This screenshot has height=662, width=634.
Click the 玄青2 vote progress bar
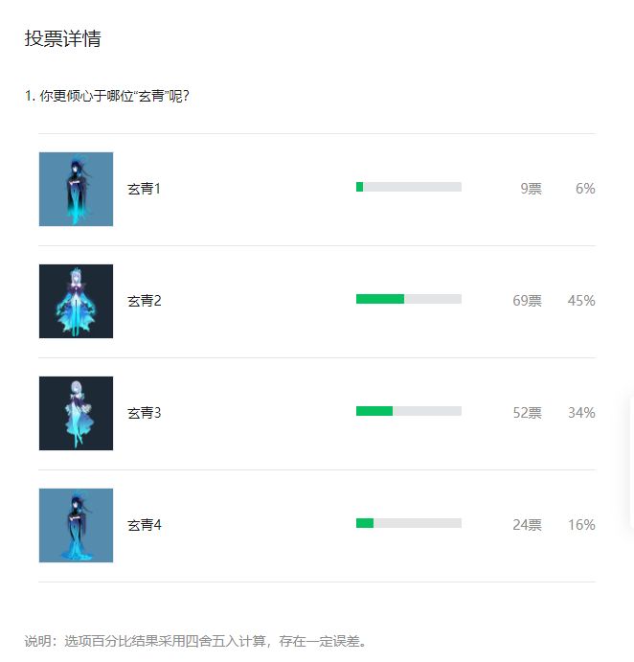click(409, 299)
